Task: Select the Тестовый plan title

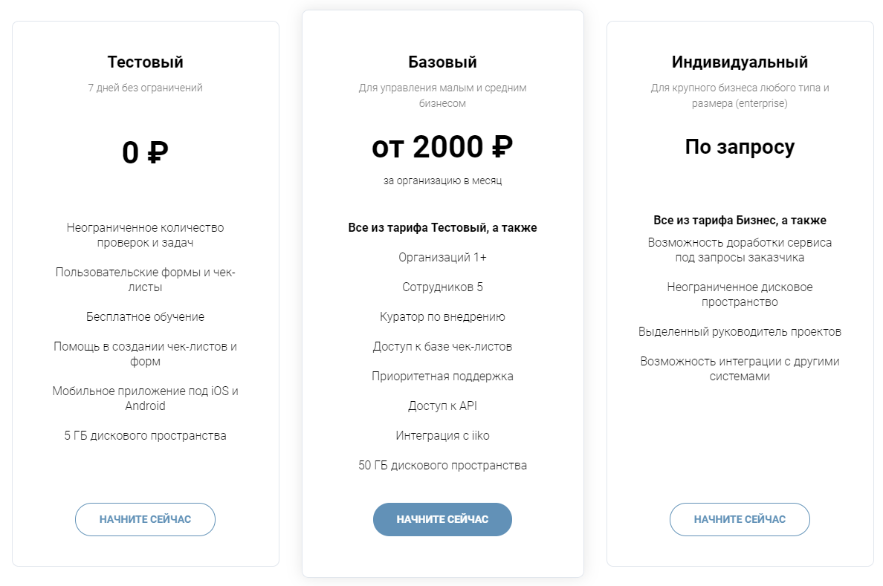Action: (145, 62)
